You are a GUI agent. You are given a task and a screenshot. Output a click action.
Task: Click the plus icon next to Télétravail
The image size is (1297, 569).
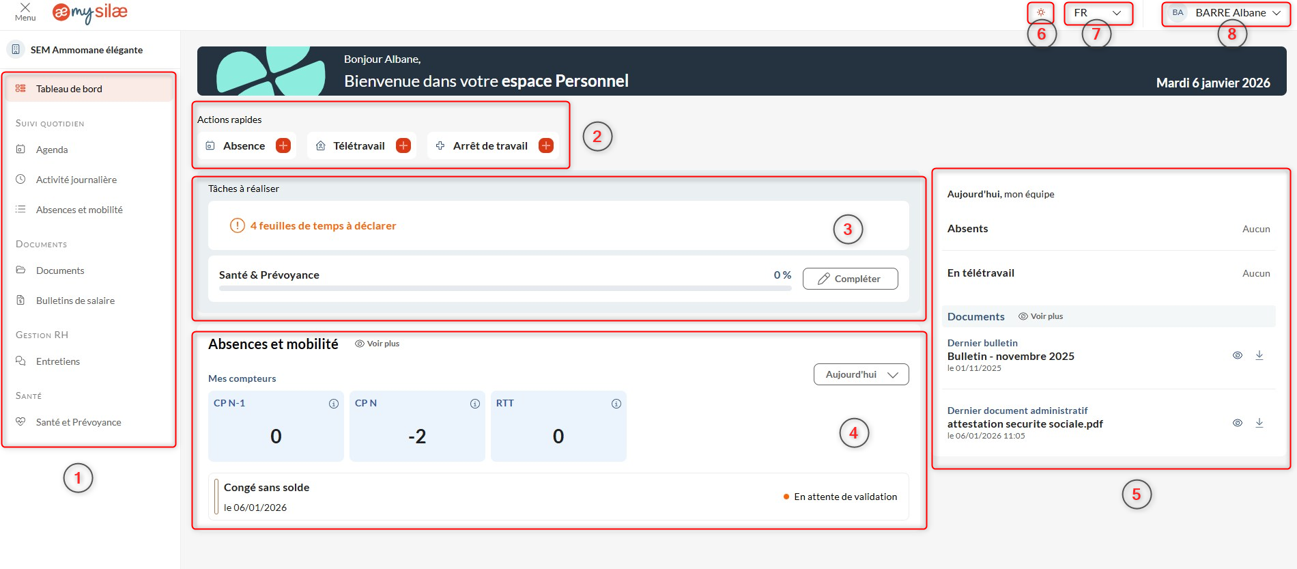403,145
